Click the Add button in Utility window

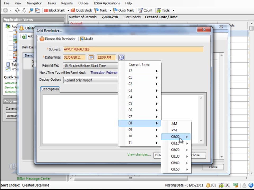click(28, 36)
